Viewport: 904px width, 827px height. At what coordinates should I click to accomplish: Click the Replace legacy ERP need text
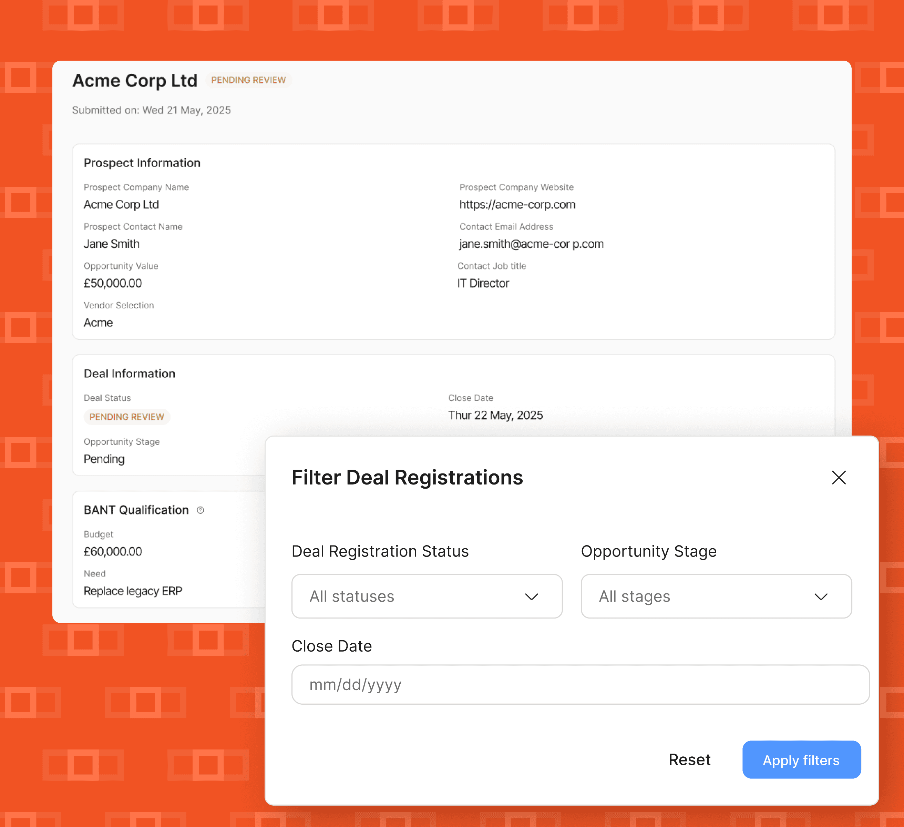(133, 591)
